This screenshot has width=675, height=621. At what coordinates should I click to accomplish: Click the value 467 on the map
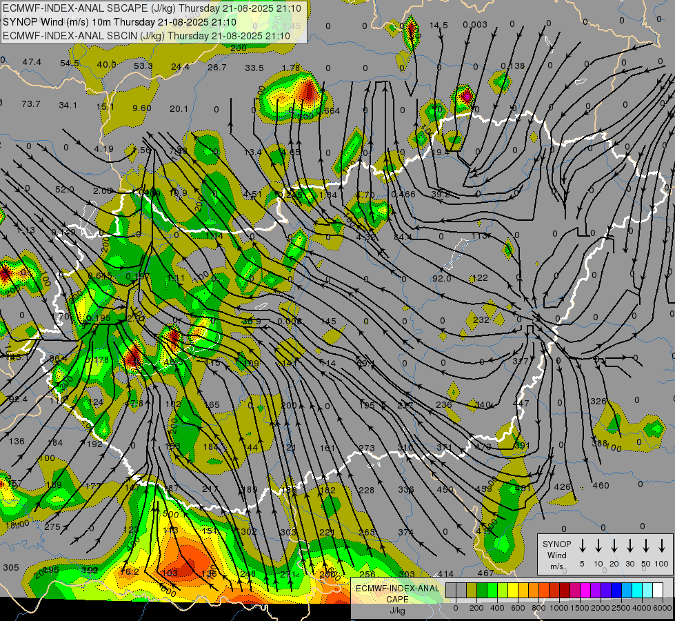[x=485, y=573]
